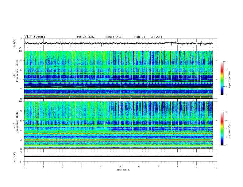Image resolution: width=243 pixels, height=187 pixels.
Task: Click the ch.1 PSD color scale bar
Action: click(x=222, y=78)
